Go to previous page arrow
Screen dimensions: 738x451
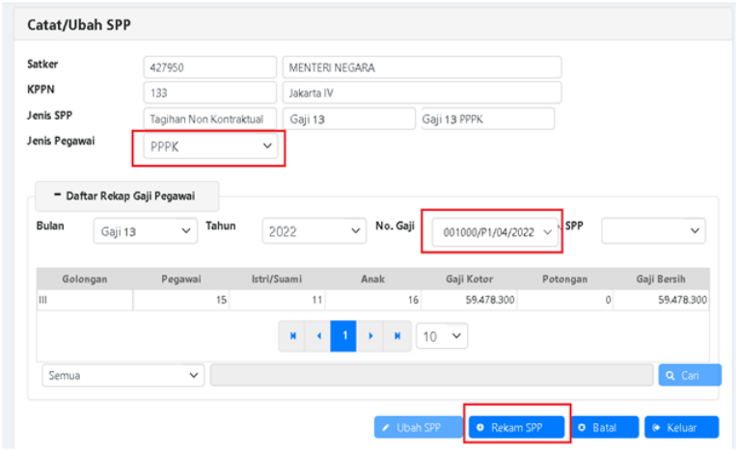[318, 336]
